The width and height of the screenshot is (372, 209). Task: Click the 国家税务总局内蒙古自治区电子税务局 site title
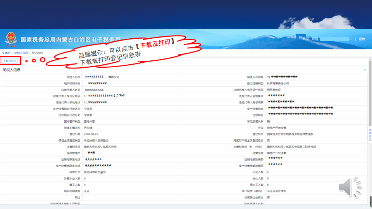pos(71,39)
